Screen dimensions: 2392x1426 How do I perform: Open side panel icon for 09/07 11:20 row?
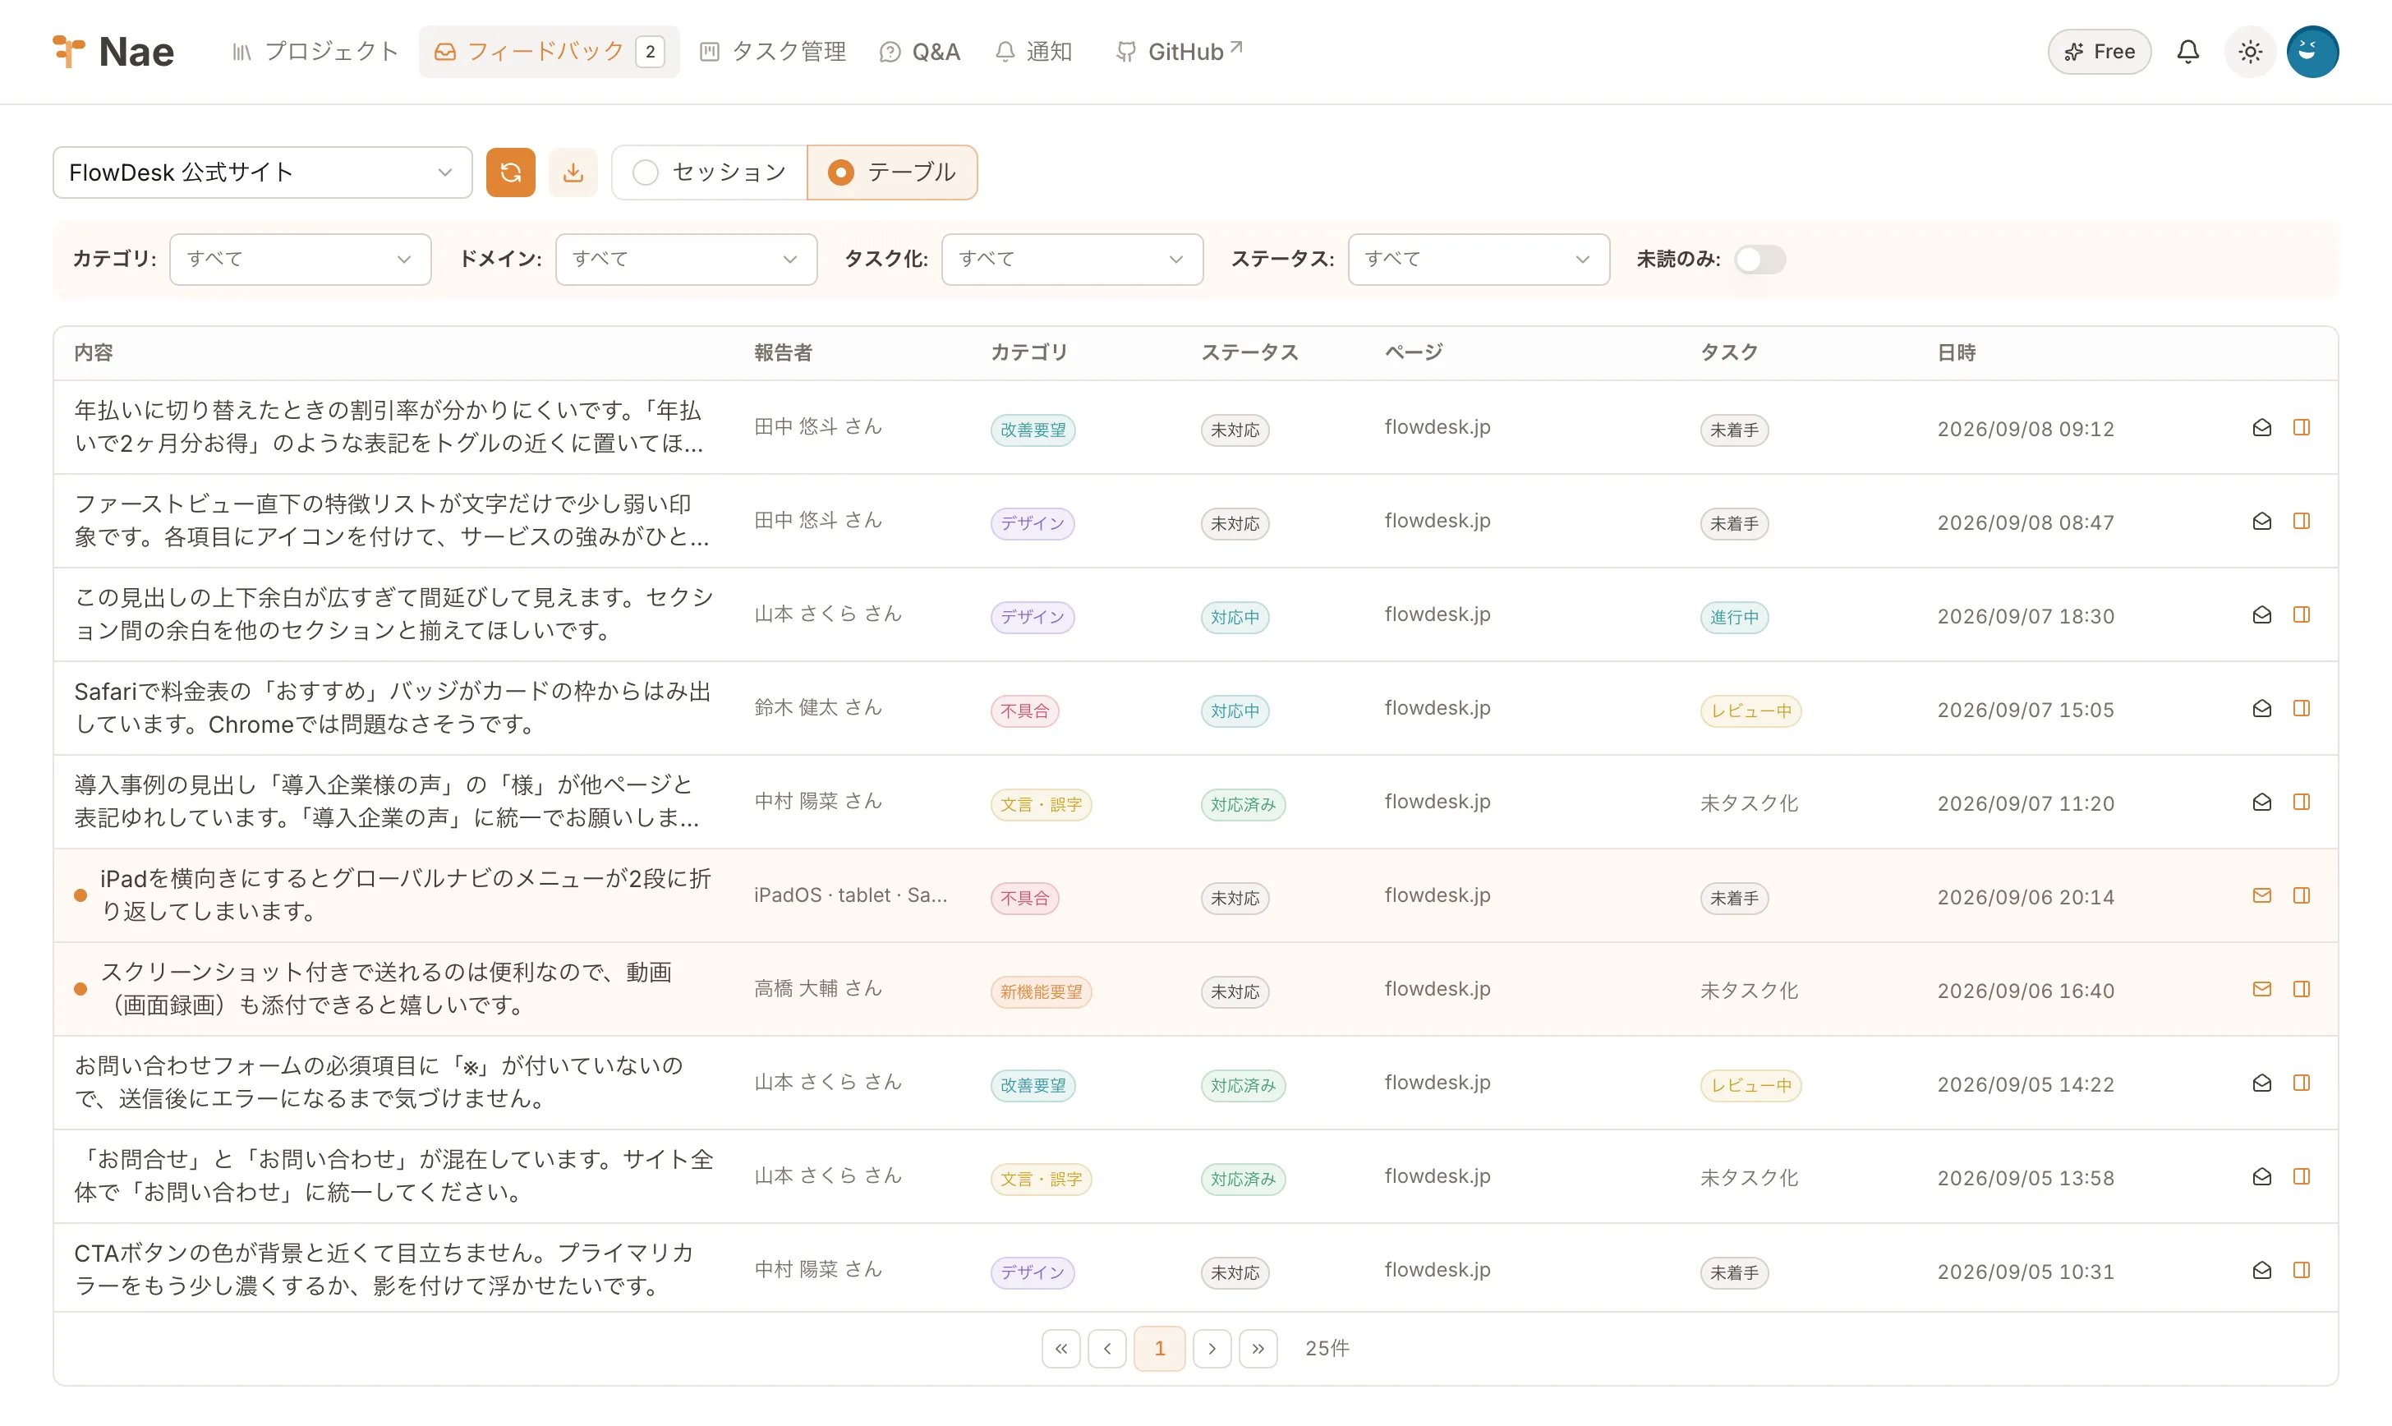2301,803
